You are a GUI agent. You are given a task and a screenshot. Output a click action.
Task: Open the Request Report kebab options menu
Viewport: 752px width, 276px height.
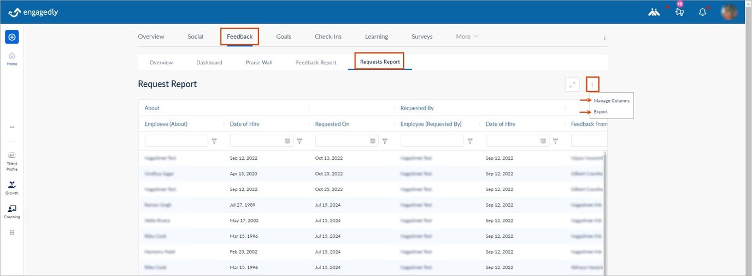click(x=592, y=85)
